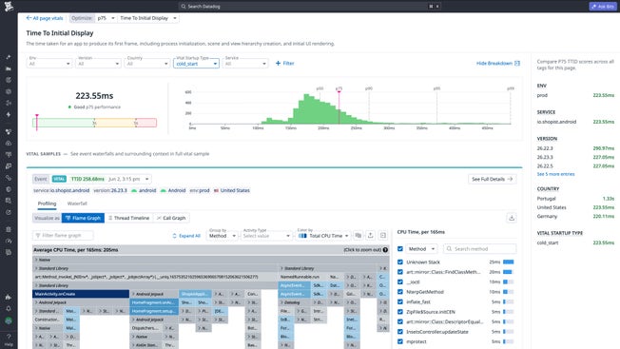The image size is (620, 349).
Task: Open the notifications bell in sidebar
Action: 9,308
